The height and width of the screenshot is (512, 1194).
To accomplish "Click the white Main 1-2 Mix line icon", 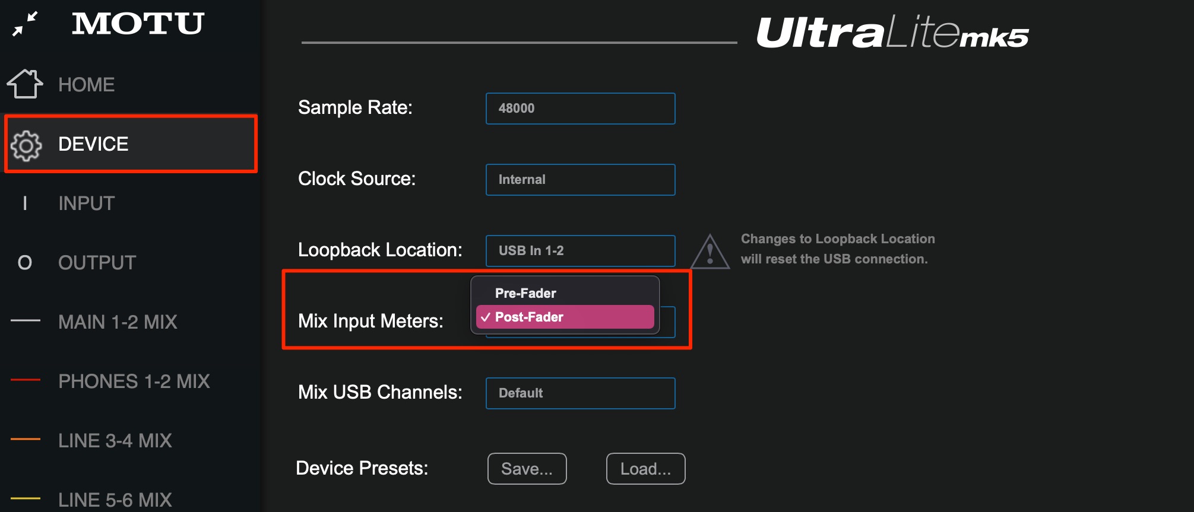I will [26, 320].
